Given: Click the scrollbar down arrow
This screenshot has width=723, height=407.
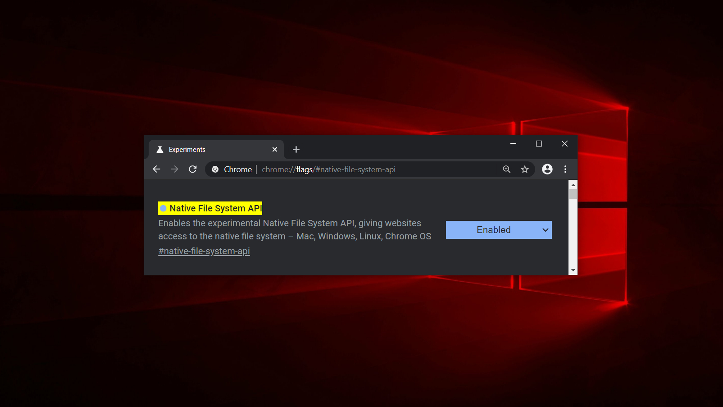Looking at the screenshot, I should pyautogui.click(x=573, y=270).
